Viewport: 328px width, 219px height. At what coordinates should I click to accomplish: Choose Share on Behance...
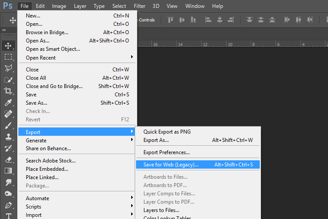click(77, 148)
